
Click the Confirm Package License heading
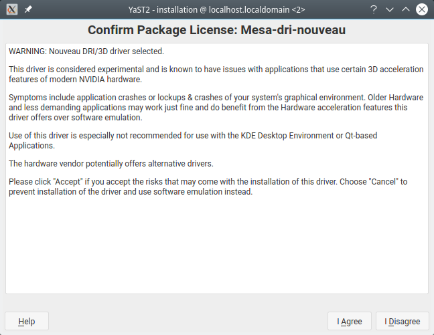(216, 30)
